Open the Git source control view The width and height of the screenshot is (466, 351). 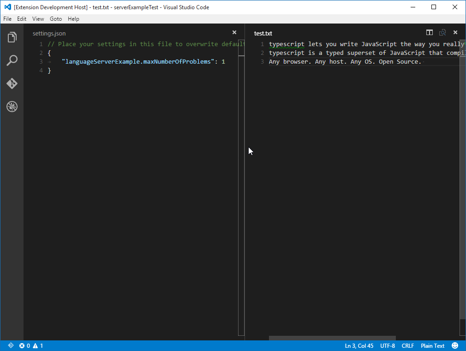point(12,83)
